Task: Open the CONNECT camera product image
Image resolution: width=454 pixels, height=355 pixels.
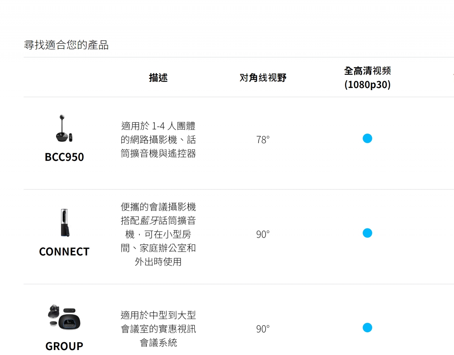Action: coord(65,223)
